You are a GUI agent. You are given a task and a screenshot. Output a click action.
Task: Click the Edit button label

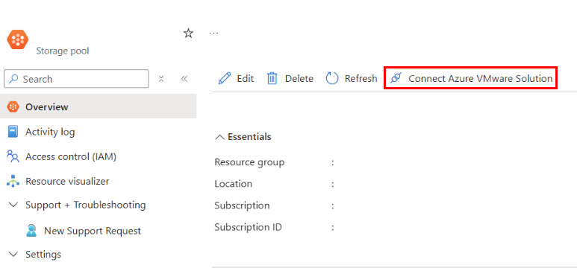246,79
